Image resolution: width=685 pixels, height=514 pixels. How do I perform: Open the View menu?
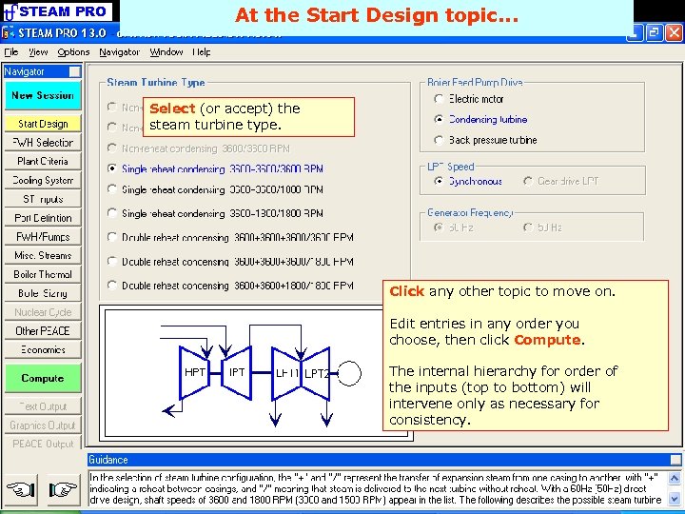38,52
